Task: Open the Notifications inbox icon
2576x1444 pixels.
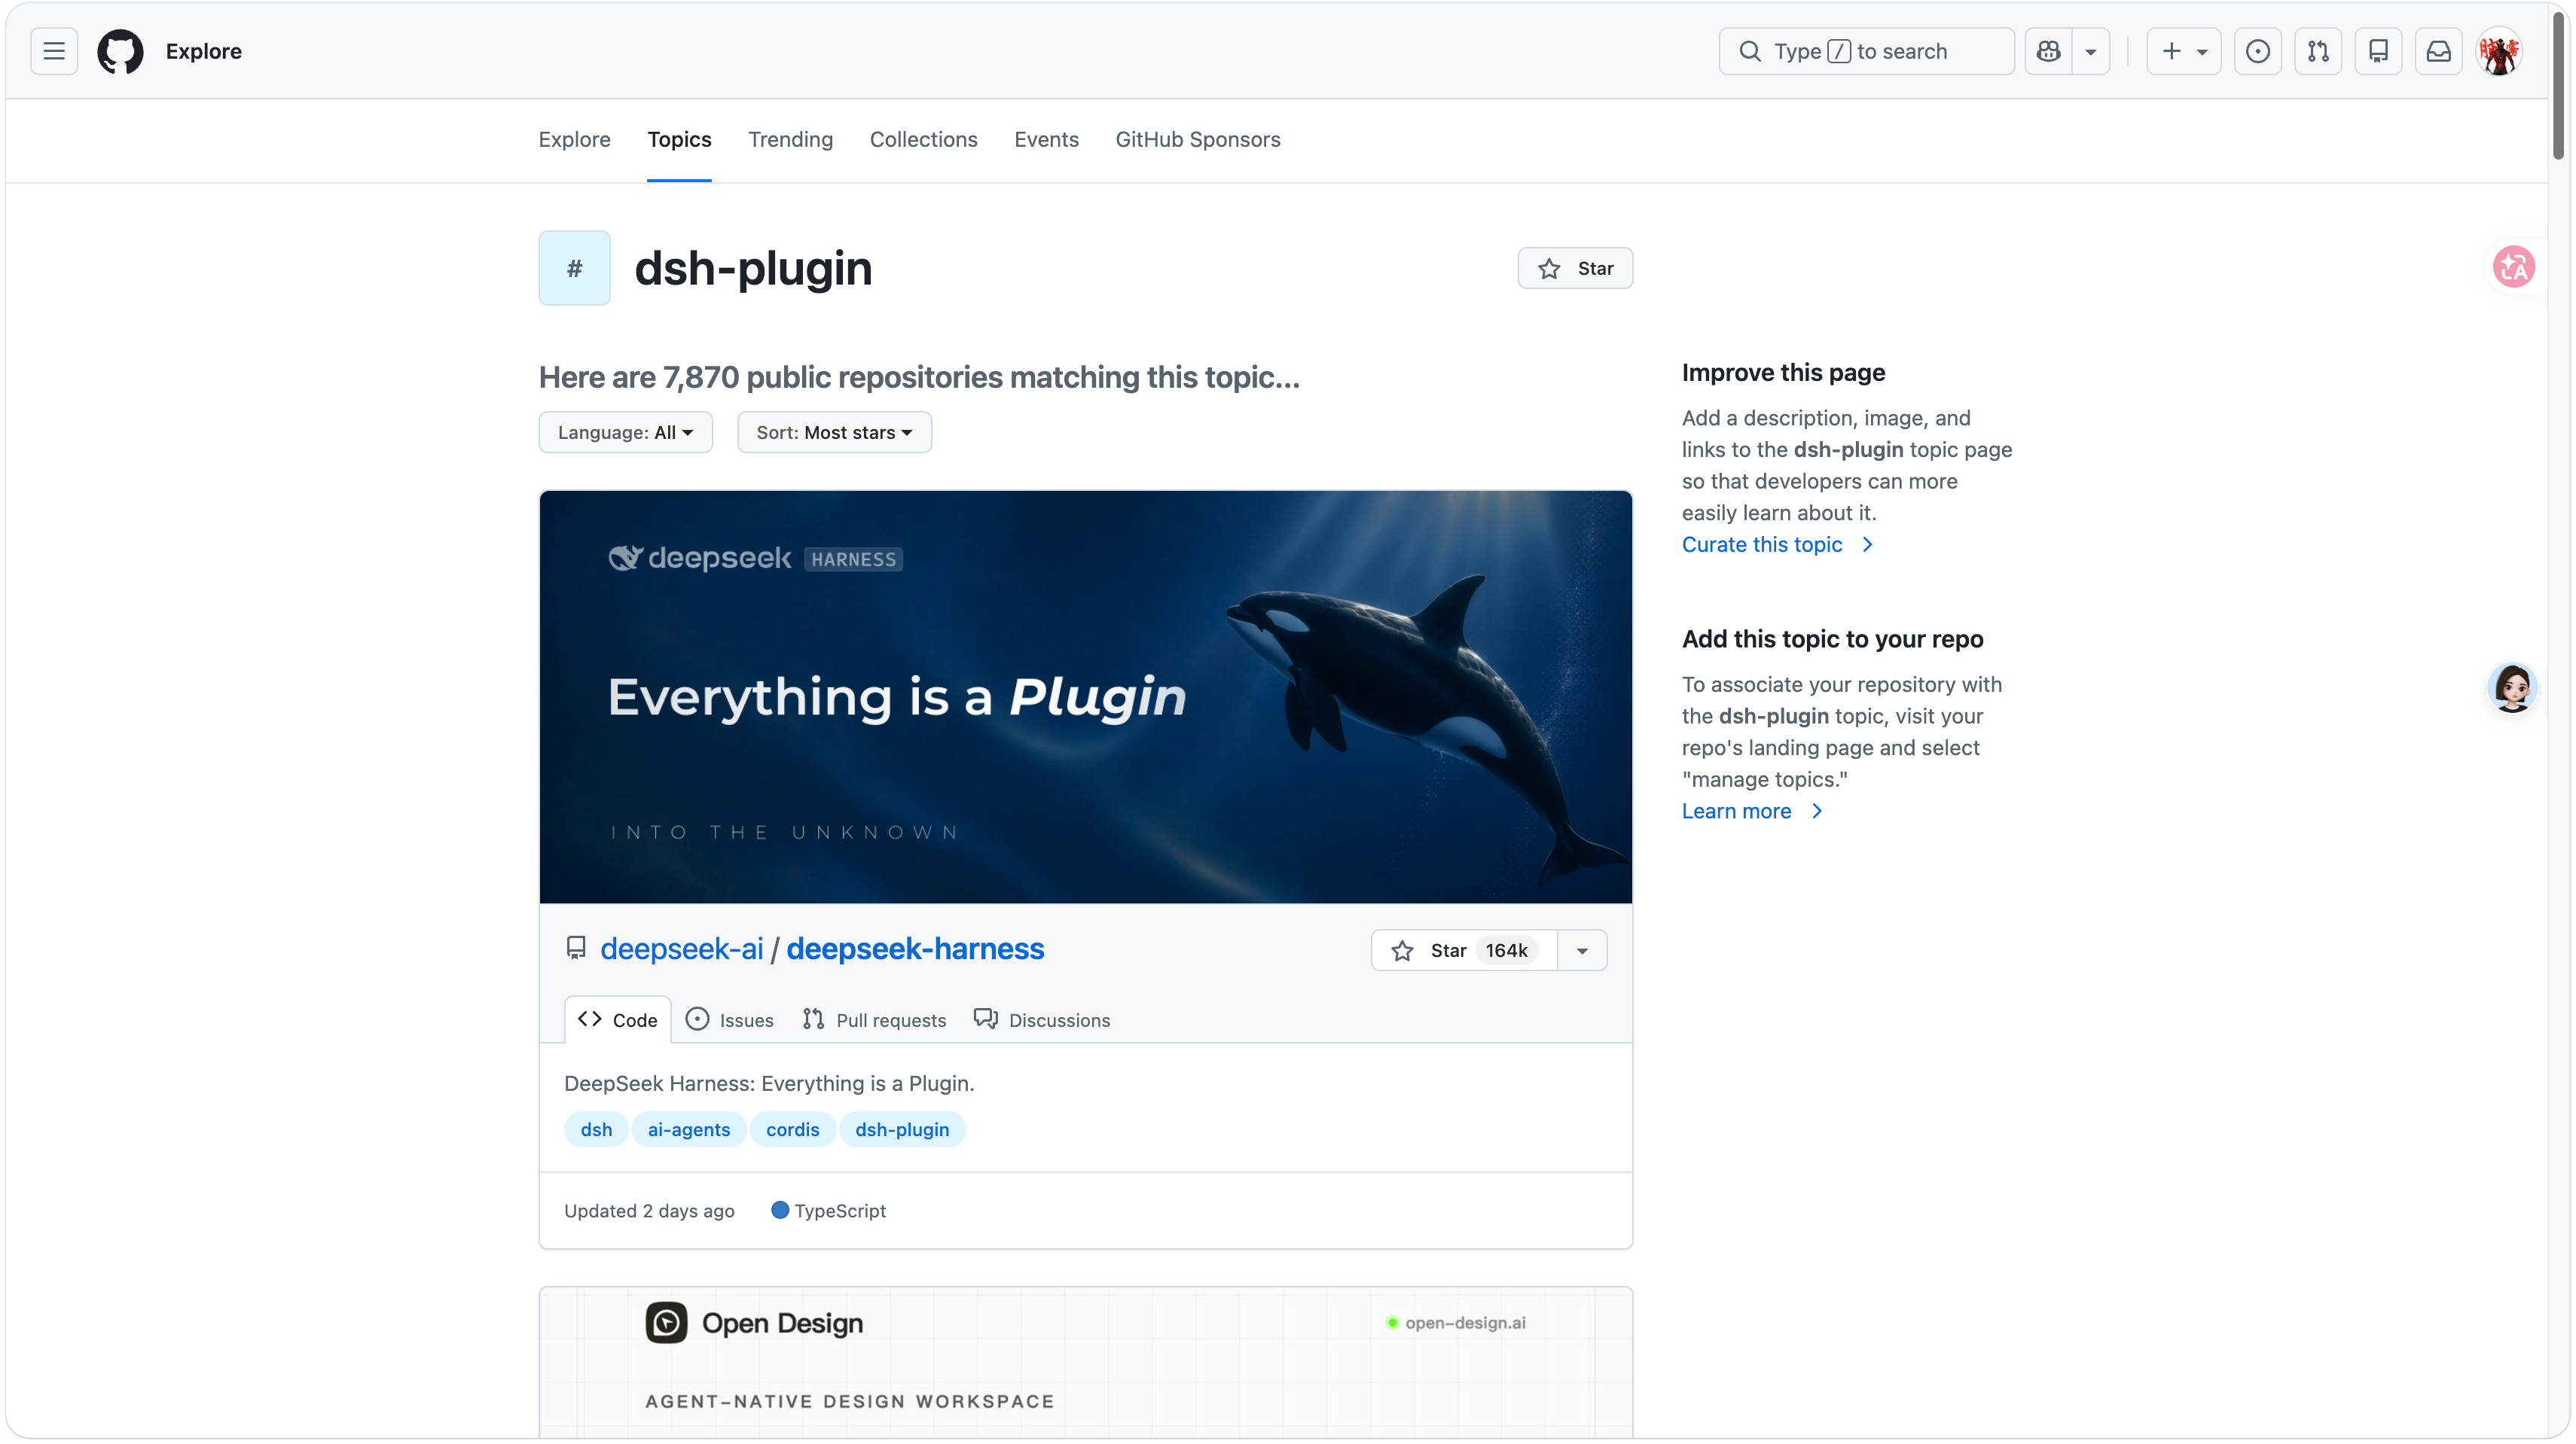Action: (x=2439, y=51)
